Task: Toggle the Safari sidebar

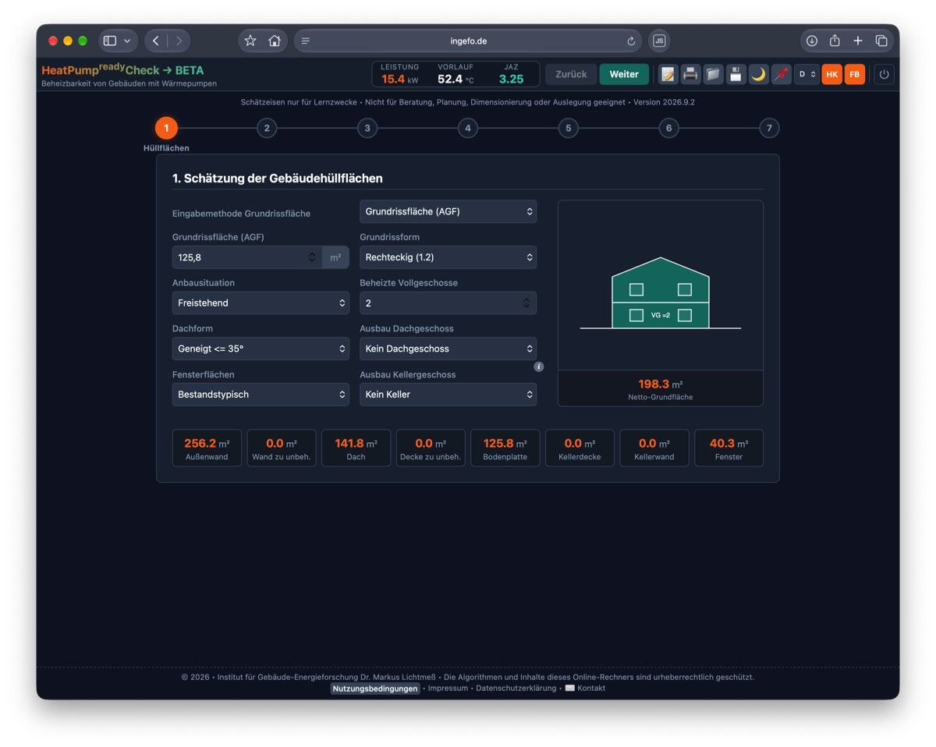Action: [x=110, y=41]
